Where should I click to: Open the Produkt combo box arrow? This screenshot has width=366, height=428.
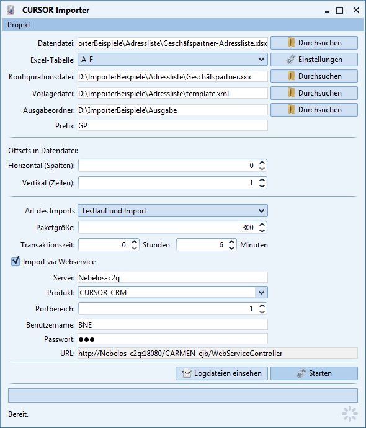point(261,292)
